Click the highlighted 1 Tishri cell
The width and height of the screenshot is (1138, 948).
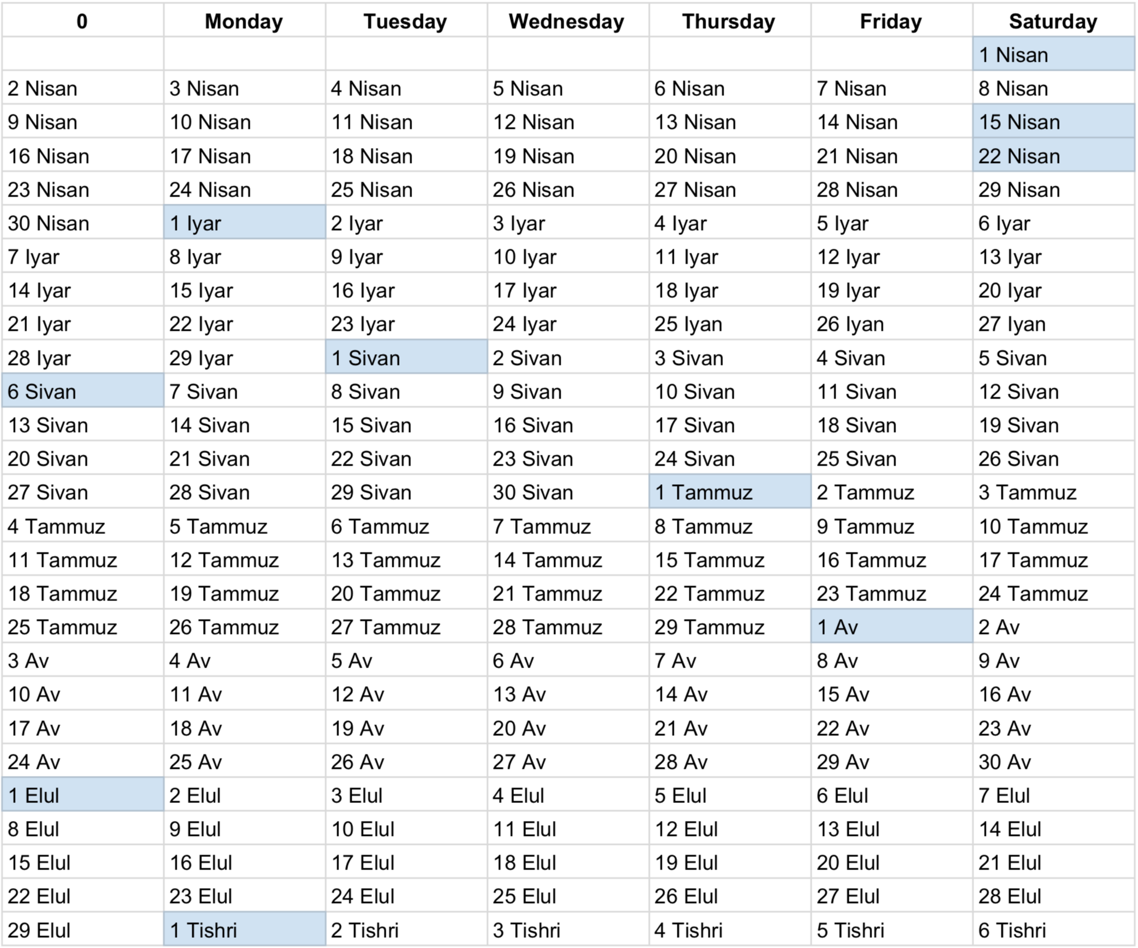tap(244, 930)
